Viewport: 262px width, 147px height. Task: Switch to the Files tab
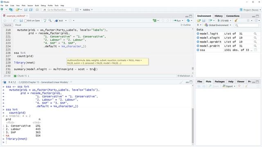coord(200,82)
